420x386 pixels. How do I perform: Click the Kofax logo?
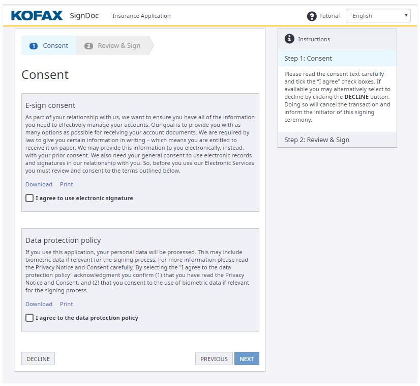tap(37, 16)
